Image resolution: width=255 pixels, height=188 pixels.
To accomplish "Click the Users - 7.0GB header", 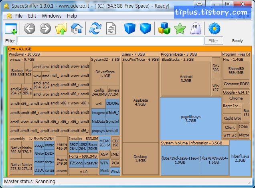I will coord(140,54).
